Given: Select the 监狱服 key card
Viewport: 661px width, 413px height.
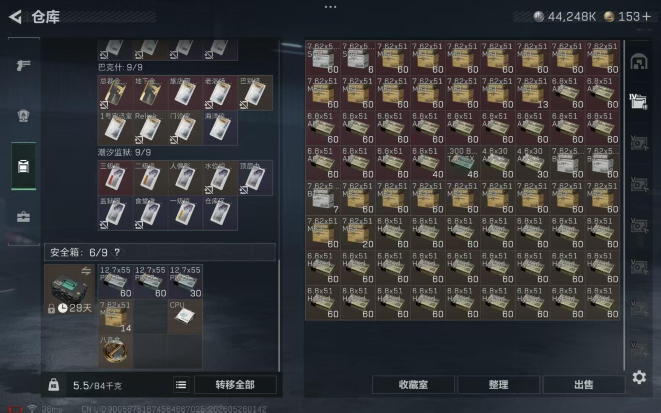Looking at the screenshot, I should [115, 213].
